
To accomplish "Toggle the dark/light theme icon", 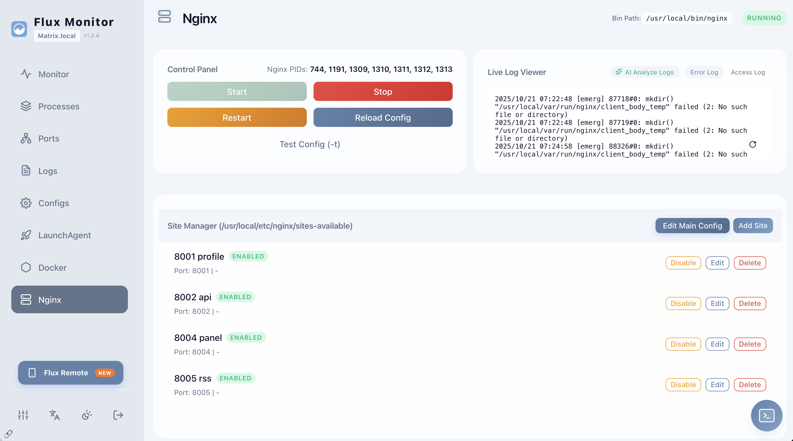I will [87, 415].
